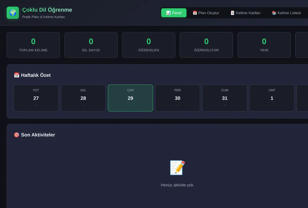Image resolution: width=308 pixels, height=208 pixels.
Task: Switch to the Plan Oluştur tab
Action: (x=206, y=13)
